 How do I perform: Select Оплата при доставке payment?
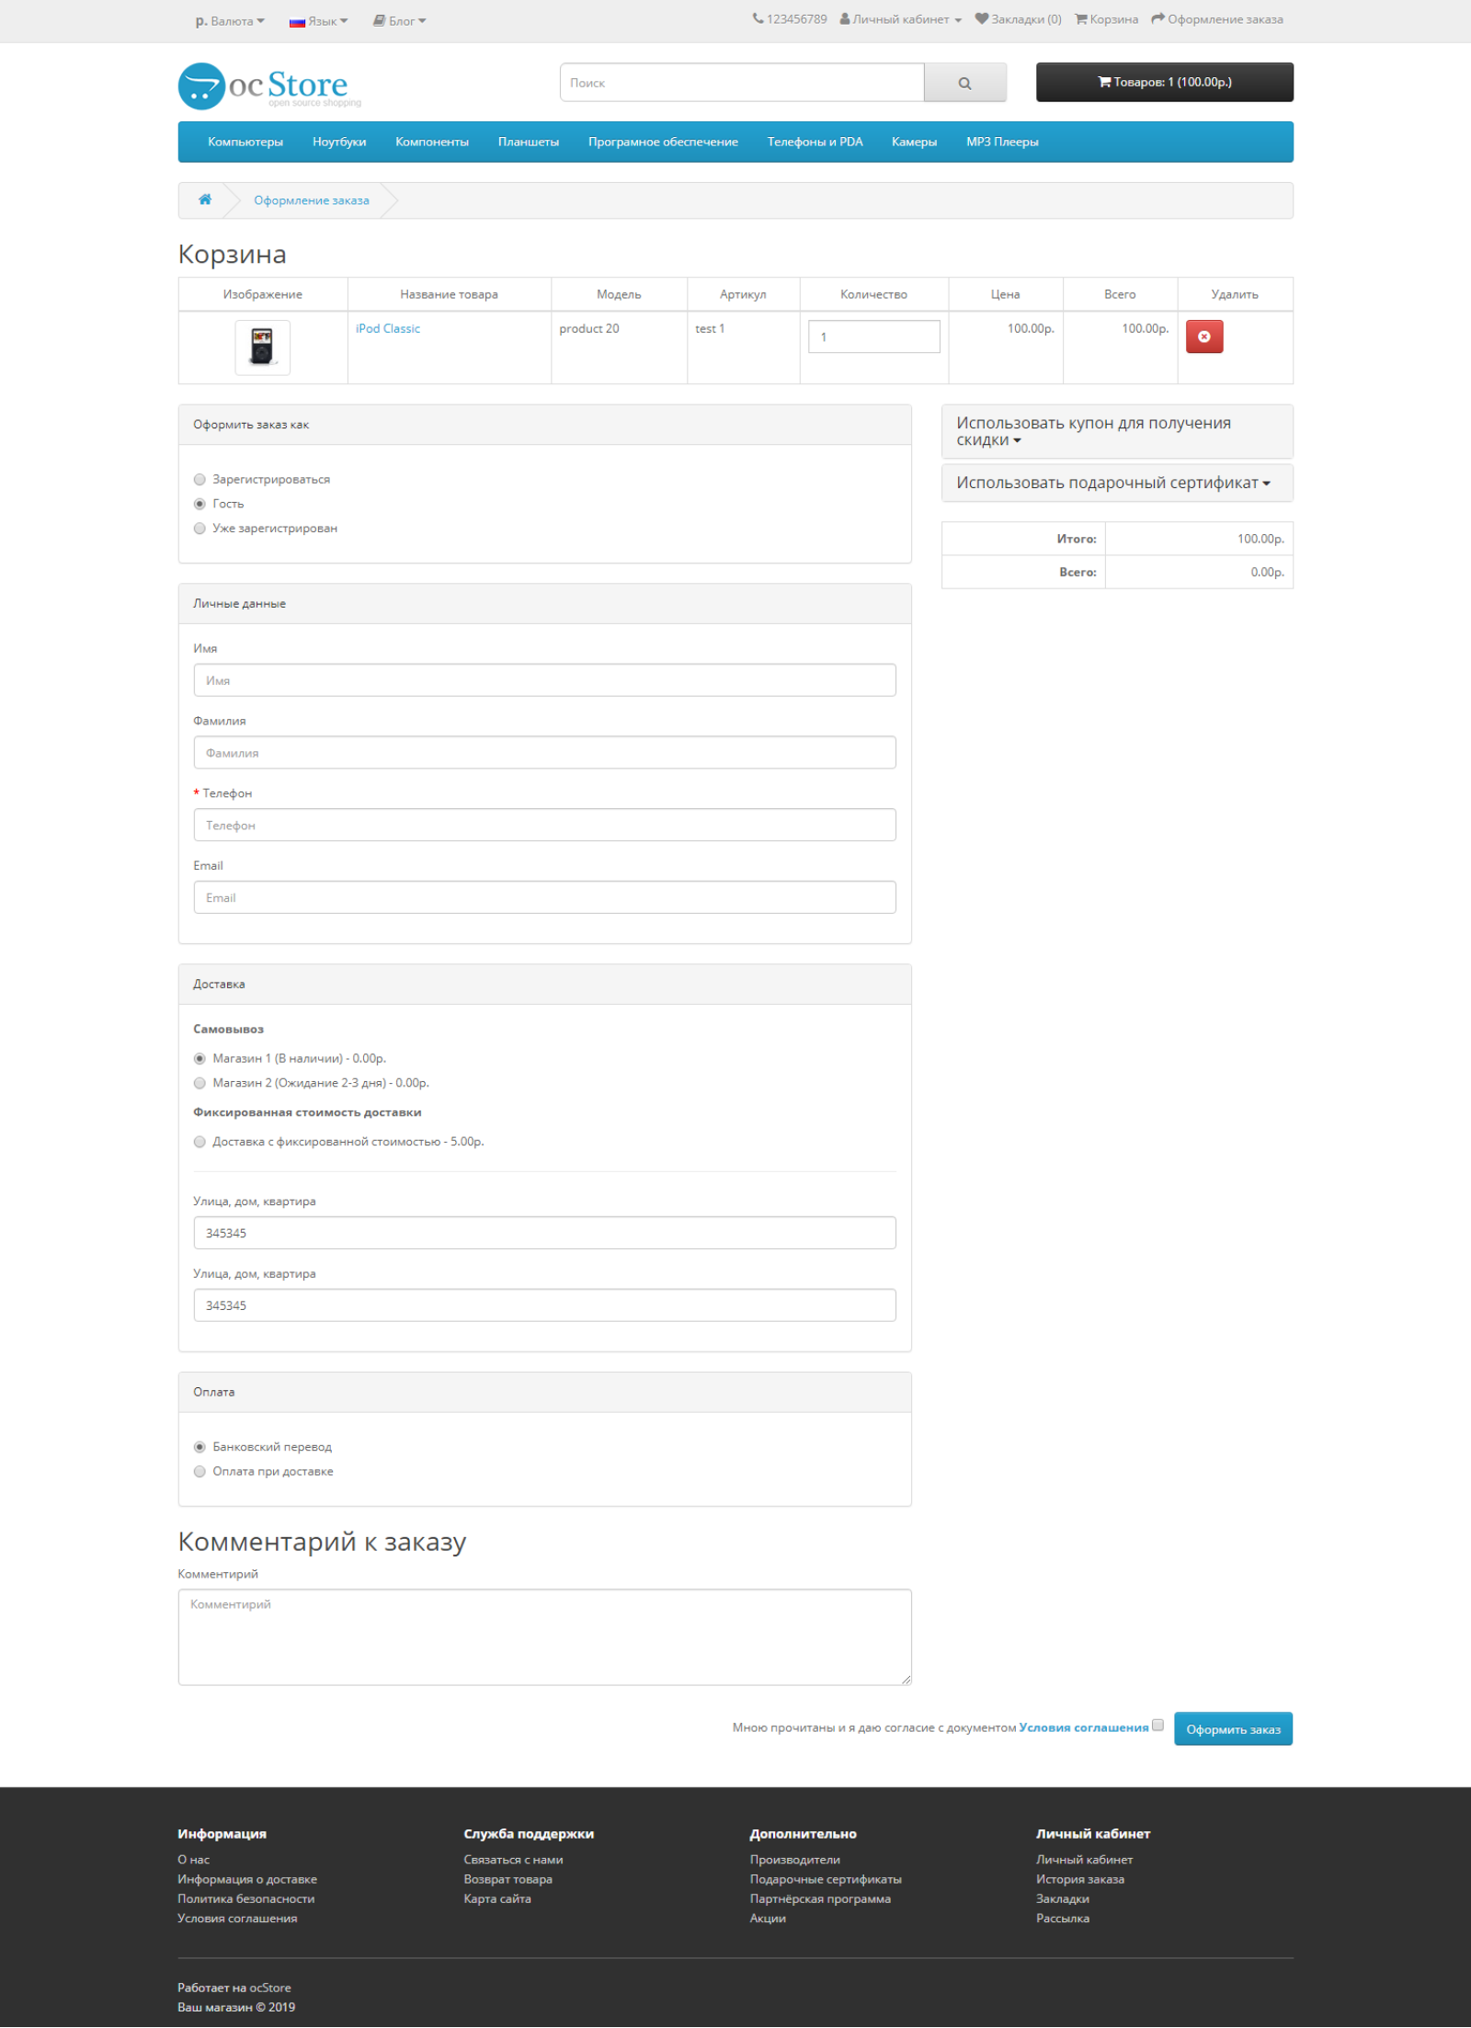click(x=200, y=1472)
